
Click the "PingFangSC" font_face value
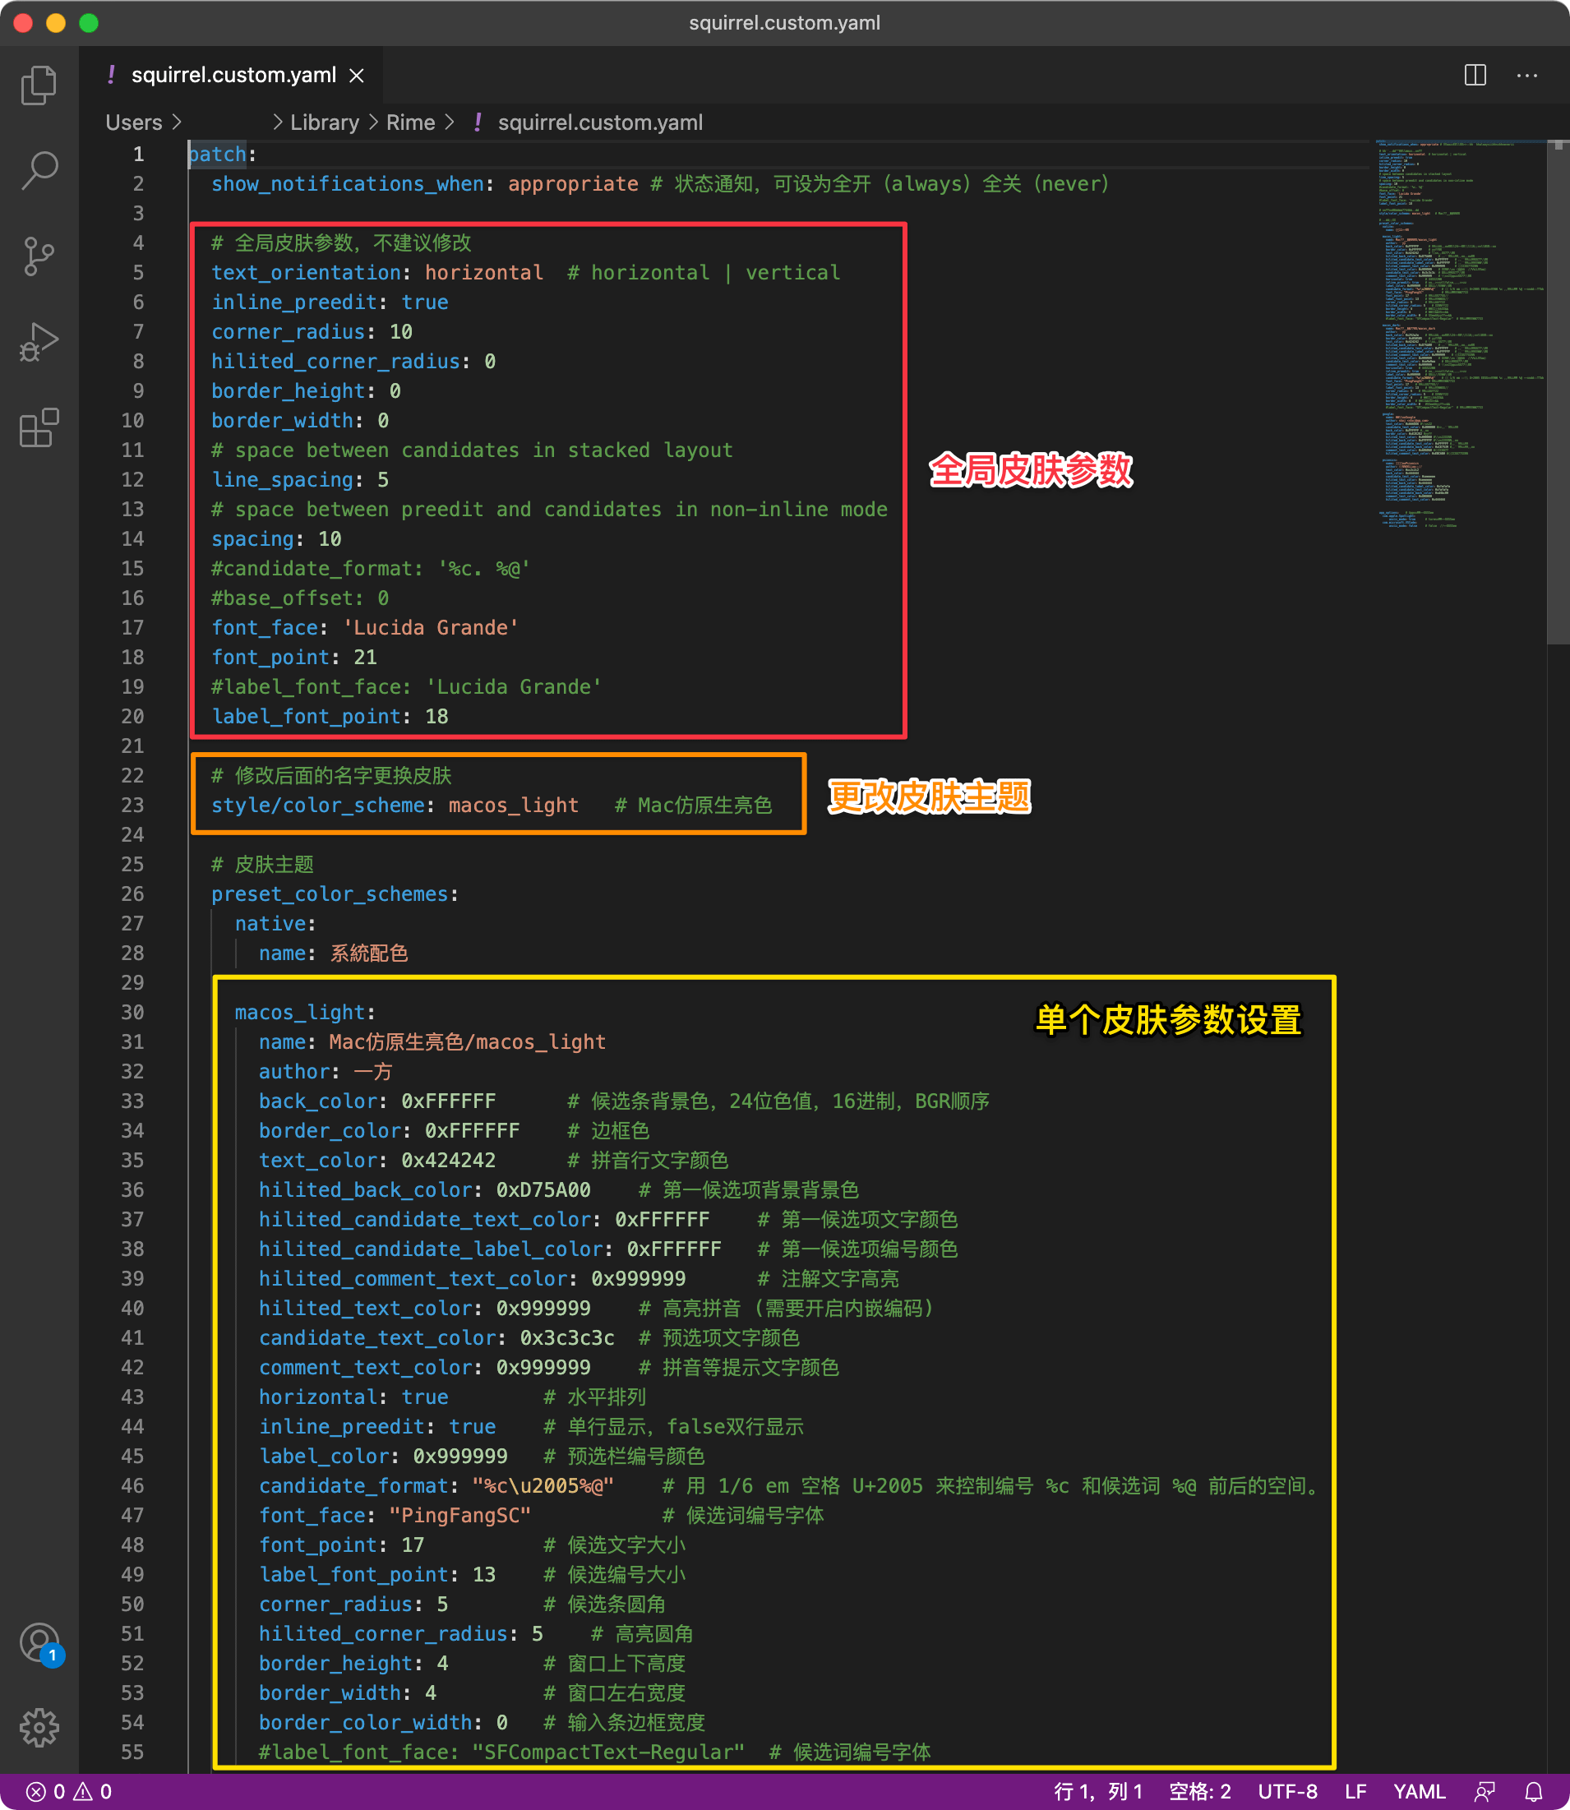click(460, 1516)
